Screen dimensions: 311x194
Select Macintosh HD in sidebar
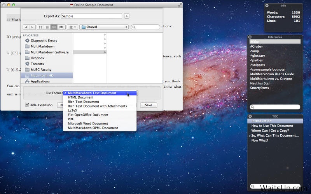[47, 75]
